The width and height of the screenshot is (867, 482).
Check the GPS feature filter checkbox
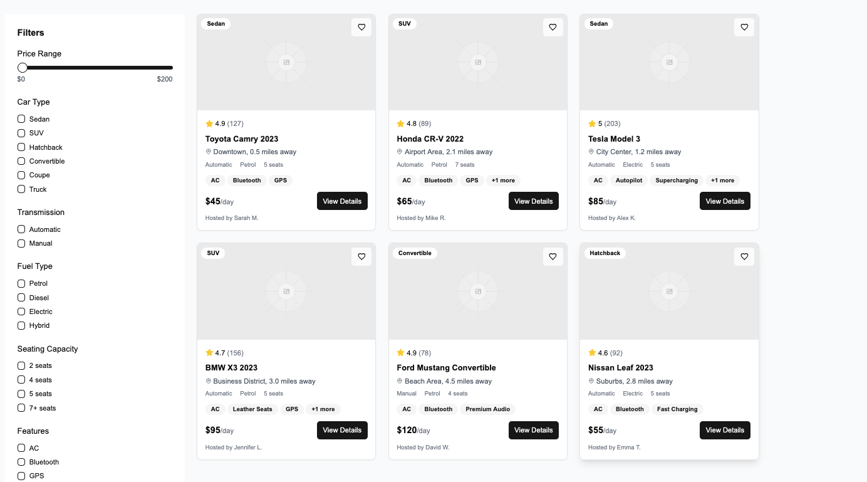point(21,476)
